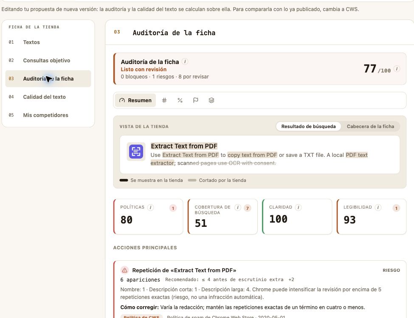Click the Cómo corregir advice line

pos(242,307)
